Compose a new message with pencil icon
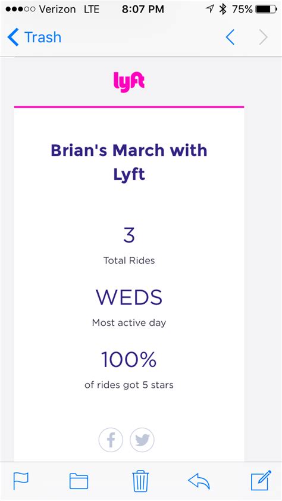 coord(261,480)
